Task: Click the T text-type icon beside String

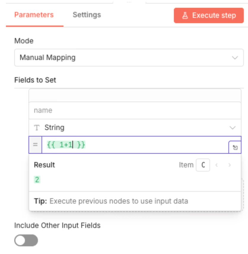Action: (x=37, y=128)
